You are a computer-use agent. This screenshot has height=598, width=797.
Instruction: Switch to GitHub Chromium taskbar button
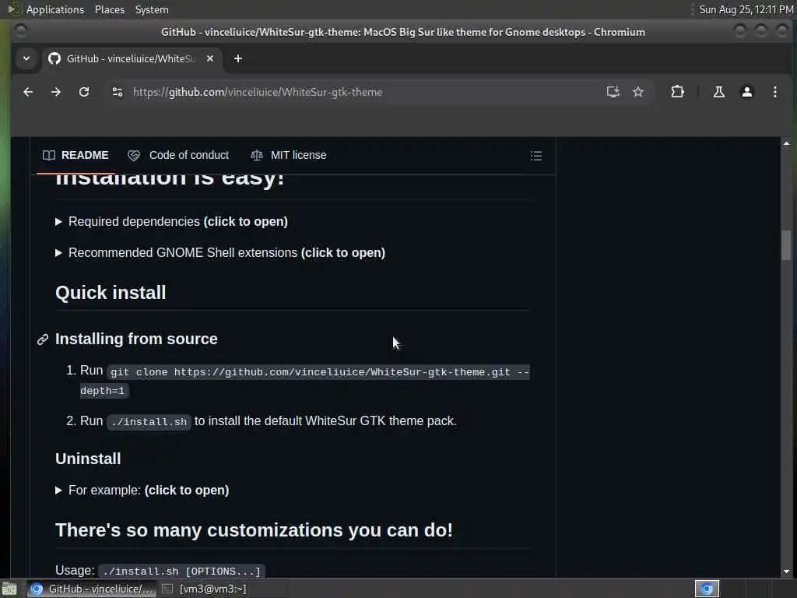pyautogui.click(x=92, y=589)
